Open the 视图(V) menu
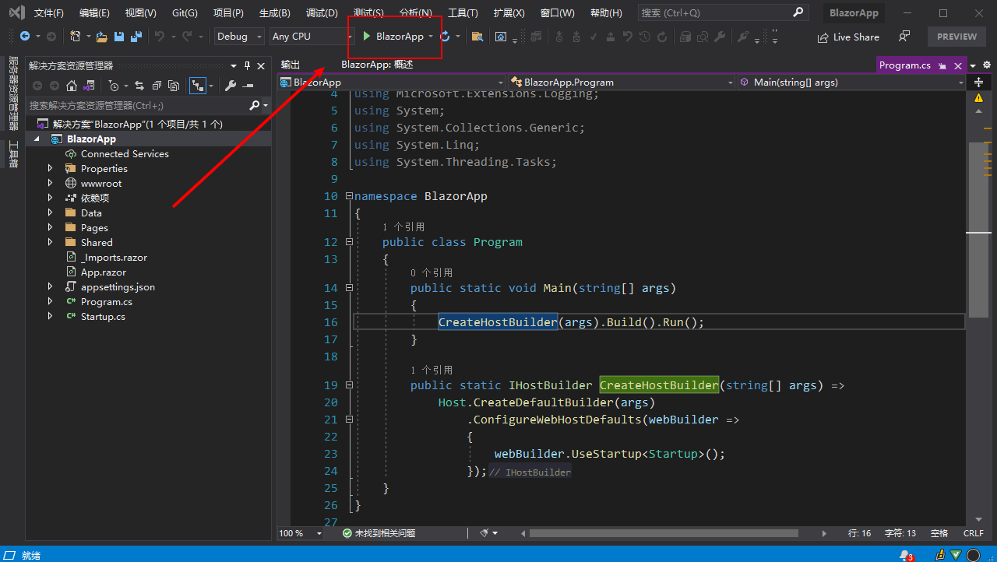This screenshot has width=997, height=562. click(140, 13)
